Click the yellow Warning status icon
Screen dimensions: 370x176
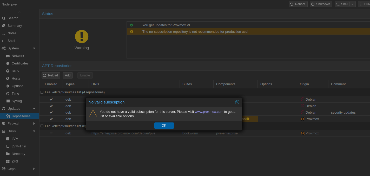[x=82, y=36]
